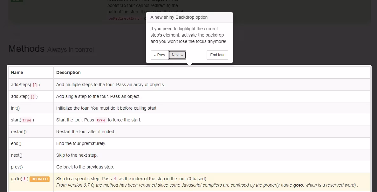Click the orange UPDATED badge
The width and height of the screenshot is (377, 192).
click(39, 179)
